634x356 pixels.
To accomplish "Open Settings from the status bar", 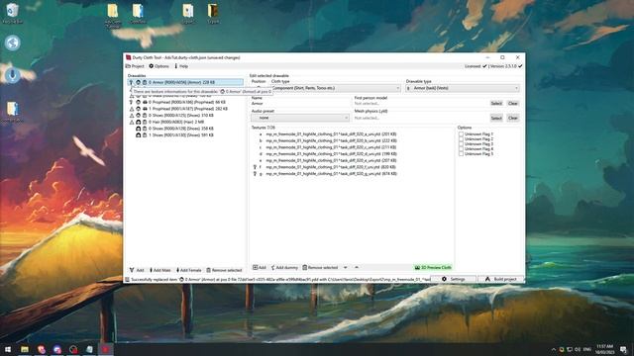I will click(x=454, y=279).
